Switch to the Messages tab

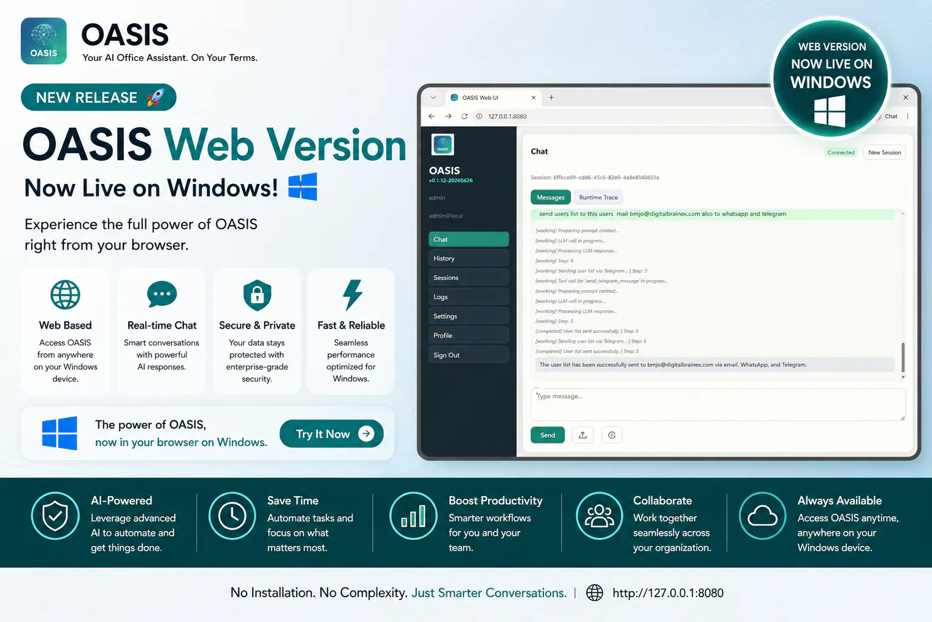click(551, 197)
